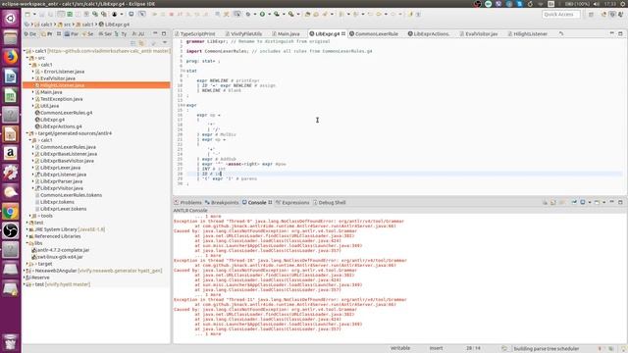Collapse the stat rule fold marker
The image size is (628, 353).
183,71
